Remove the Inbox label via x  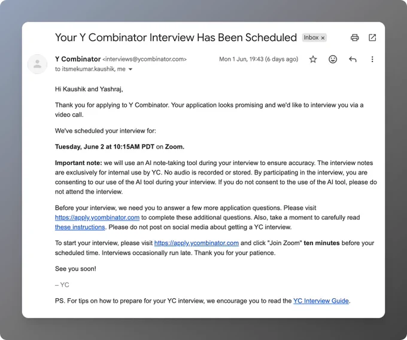pyautogui.click(x=323, y=38)
